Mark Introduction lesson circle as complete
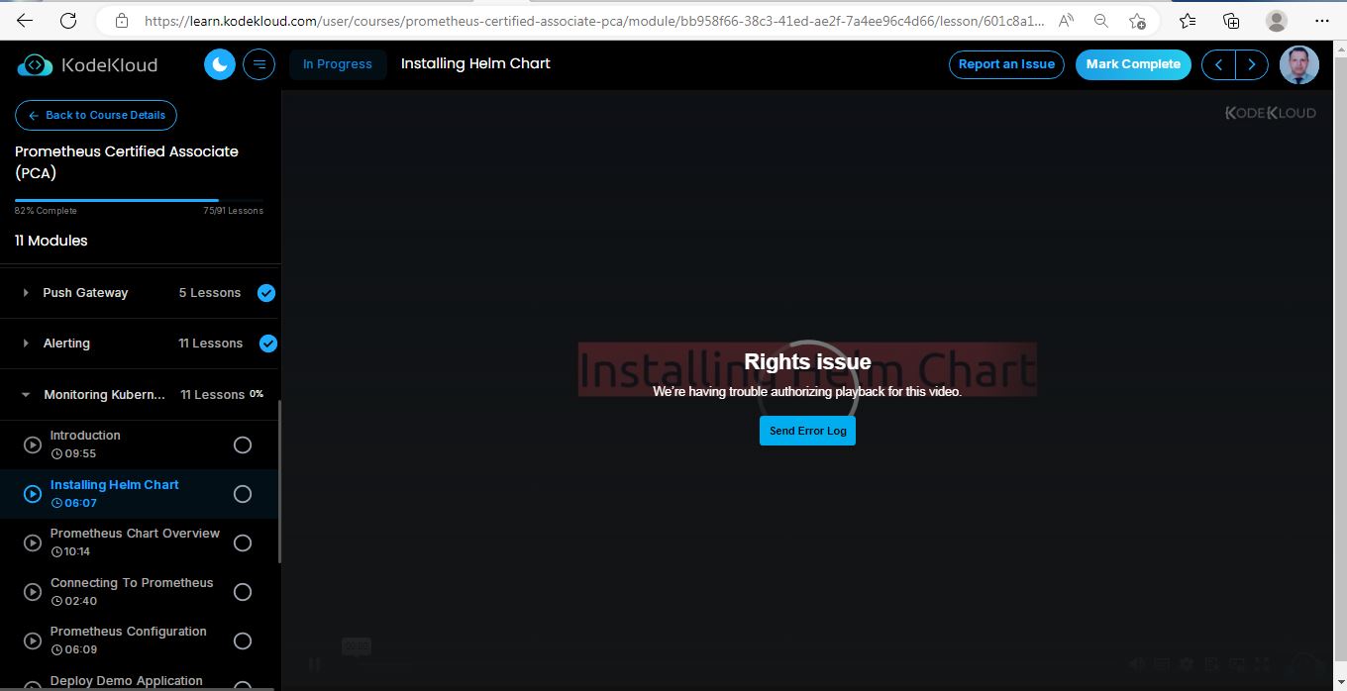 pos(242,444)
